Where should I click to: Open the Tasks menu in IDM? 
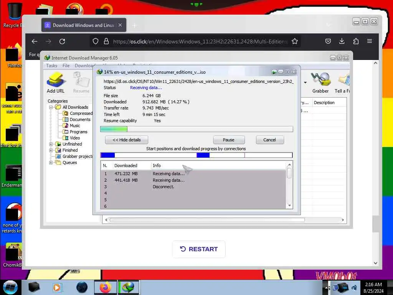tap(52, 65)
